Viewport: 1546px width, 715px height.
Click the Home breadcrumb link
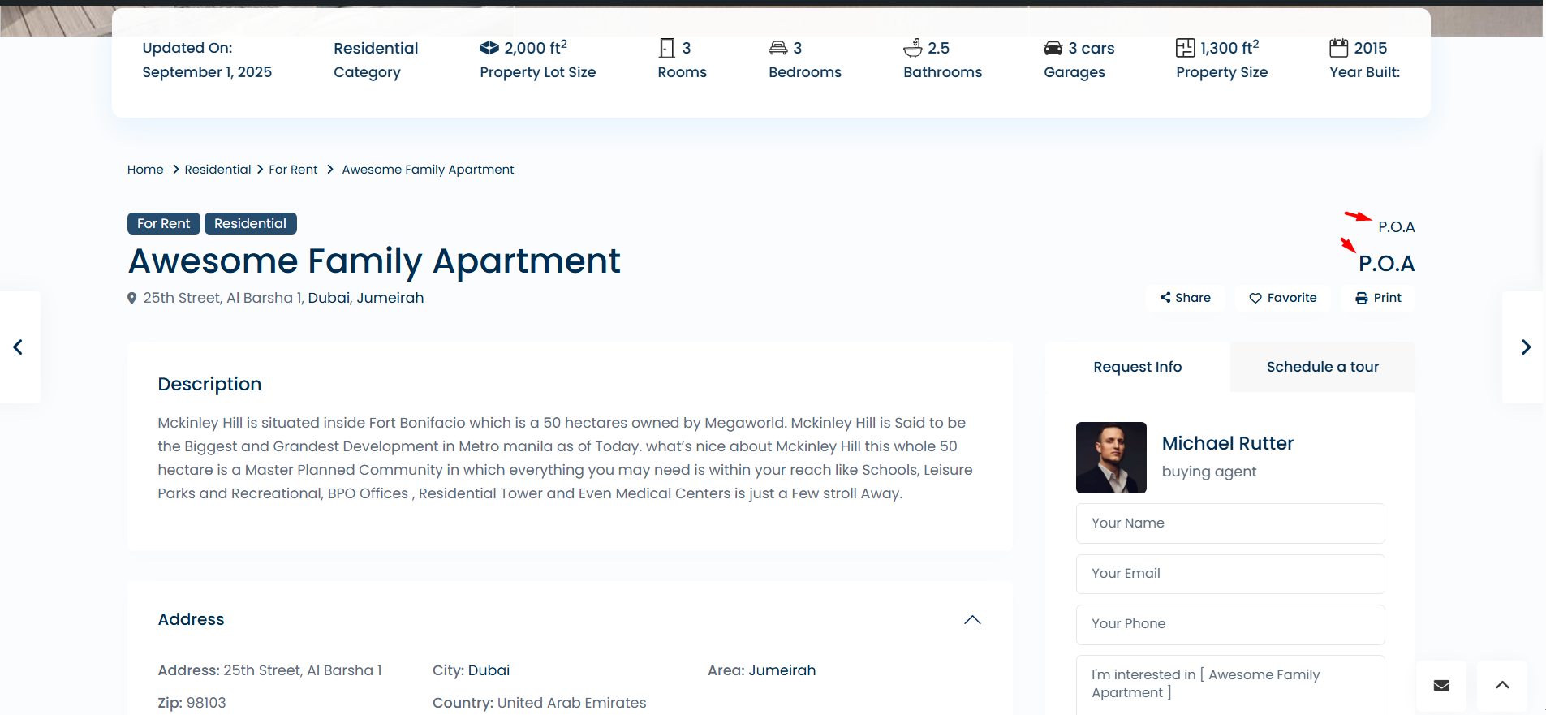[x=145, y=170]
